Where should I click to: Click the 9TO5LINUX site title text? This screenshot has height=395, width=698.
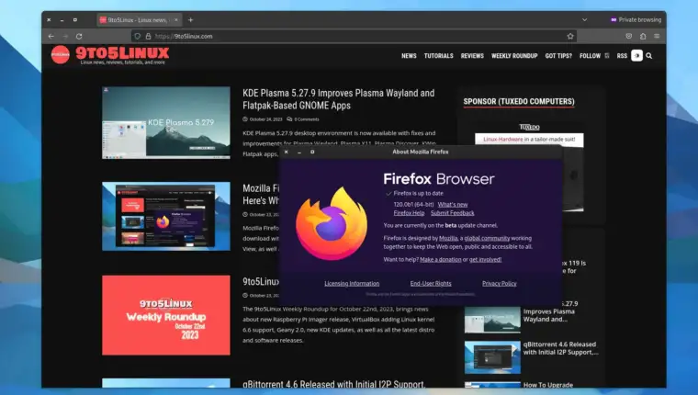pos(122,53)
